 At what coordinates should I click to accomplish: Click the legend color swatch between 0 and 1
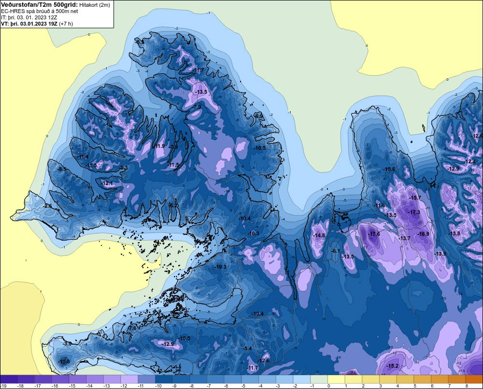pos(336,379)
